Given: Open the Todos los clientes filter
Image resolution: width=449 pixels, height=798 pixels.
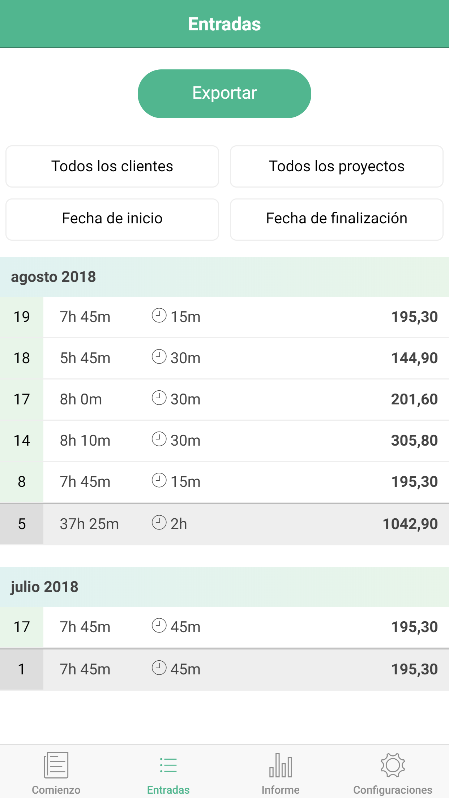Looking at the screenshot, I should point(112,166).
